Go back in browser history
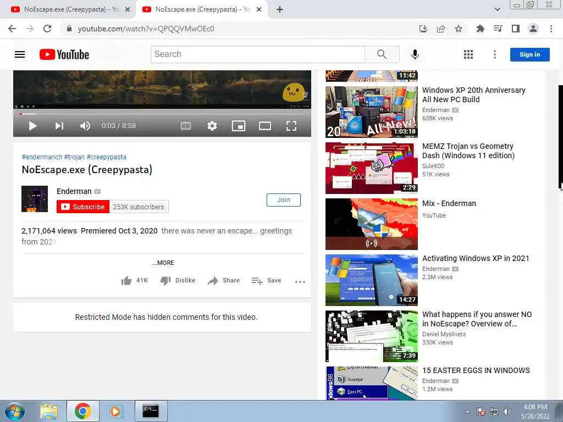 point(12,29)
